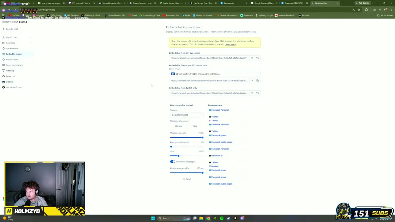Click the Notifications bell icon in sidebar
The width and height of the screenshot is (395, 222).
3,60
